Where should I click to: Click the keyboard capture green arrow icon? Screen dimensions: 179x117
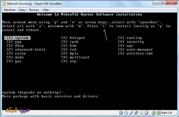click(159, 113)
